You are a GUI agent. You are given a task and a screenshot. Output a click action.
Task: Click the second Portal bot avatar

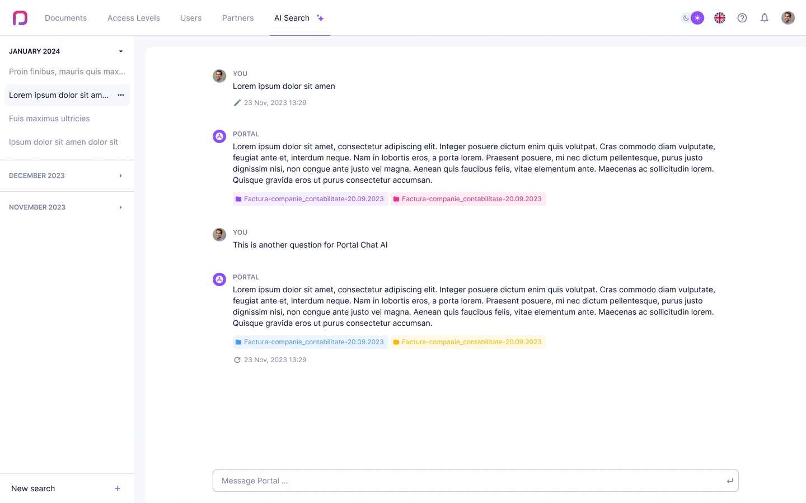tap(219, 279)
